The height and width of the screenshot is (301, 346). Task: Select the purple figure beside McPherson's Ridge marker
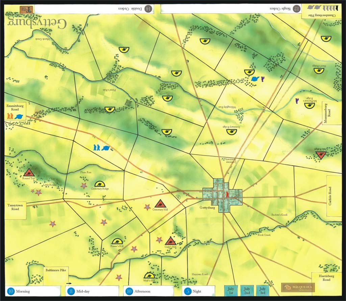[x=297, y=101]
